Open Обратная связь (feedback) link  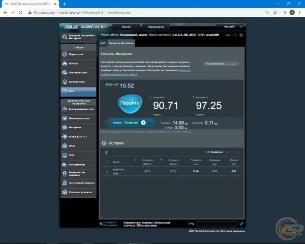click(147, 225)
